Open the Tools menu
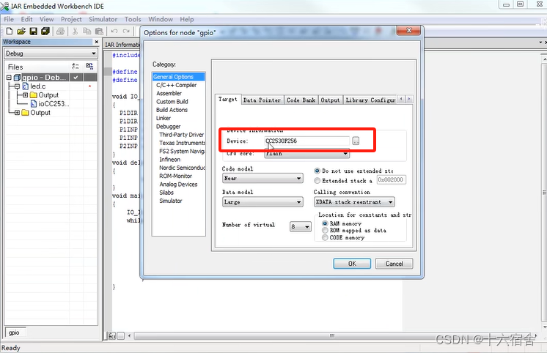Viewport: 547px width, 353px height. (133, 19)
